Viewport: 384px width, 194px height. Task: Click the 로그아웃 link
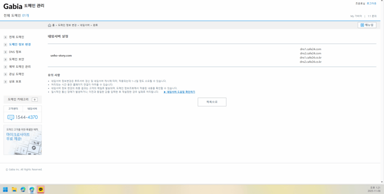pyautogui.click(x=371, y=3)
